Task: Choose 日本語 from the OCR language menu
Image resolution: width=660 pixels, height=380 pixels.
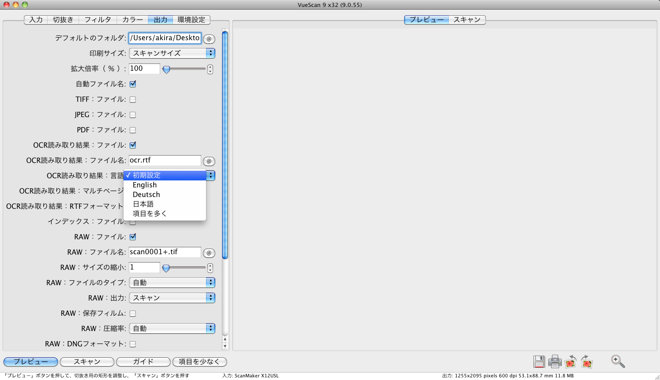Action: click(165, 204)
